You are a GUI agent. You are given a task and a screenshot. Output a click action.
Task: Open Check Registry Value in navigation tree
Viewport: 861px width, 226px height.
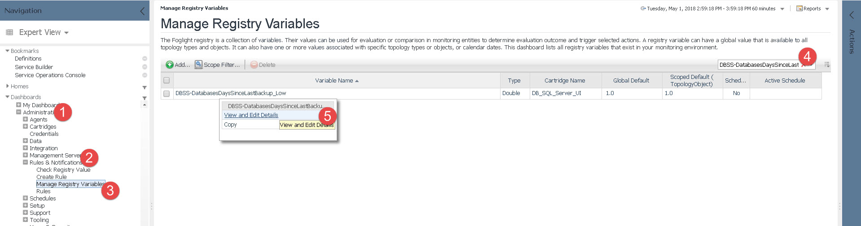coord(63,170)
